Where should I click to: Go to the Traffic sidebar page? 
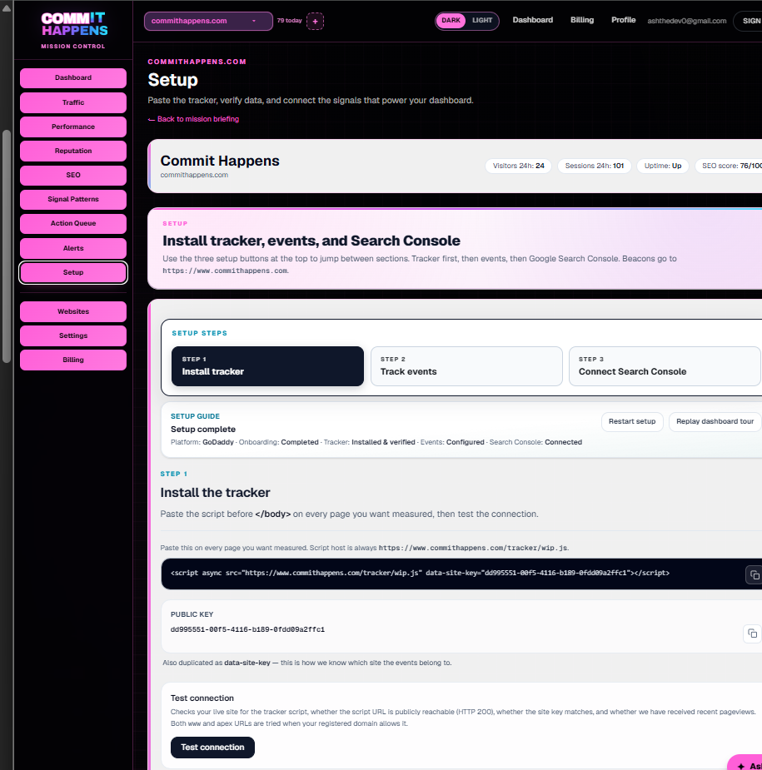click(x=73, y=102)
